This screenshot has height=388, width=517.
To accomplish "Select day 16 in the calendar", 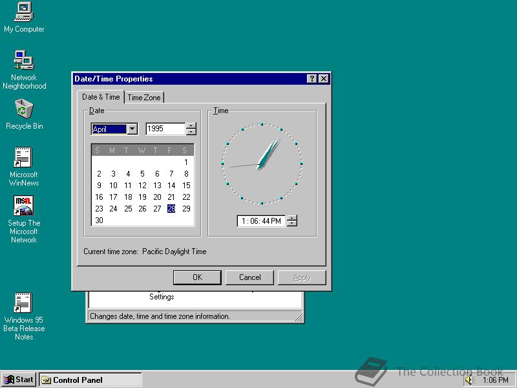I will point(99,197).
